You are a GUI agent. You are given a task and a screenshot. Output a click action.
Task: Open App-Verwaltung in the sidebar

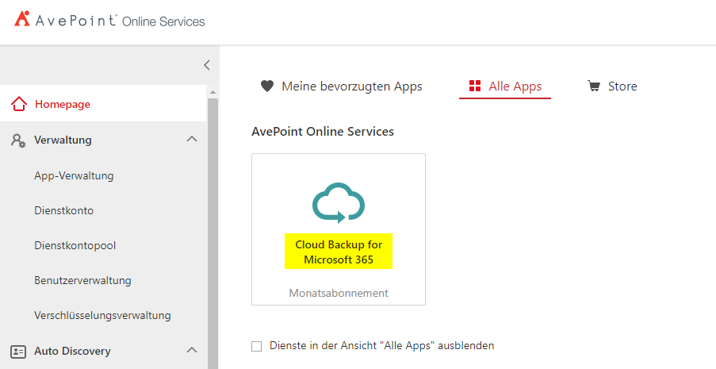pyautogui.click(x=74, y=175)
